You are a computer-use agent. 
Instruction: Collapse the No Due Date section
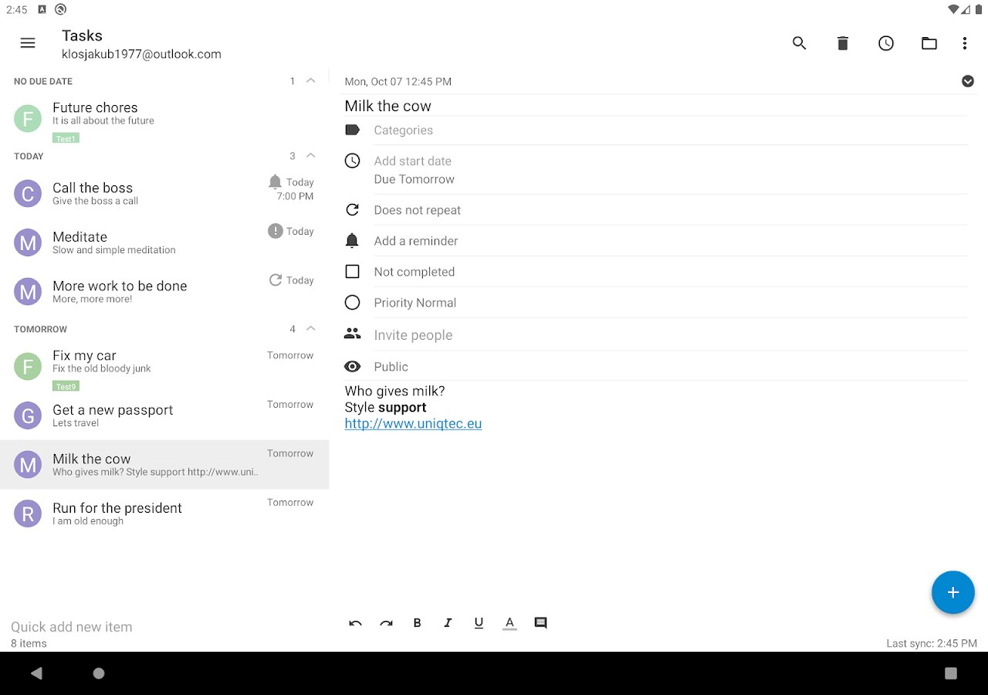point(310,80)
